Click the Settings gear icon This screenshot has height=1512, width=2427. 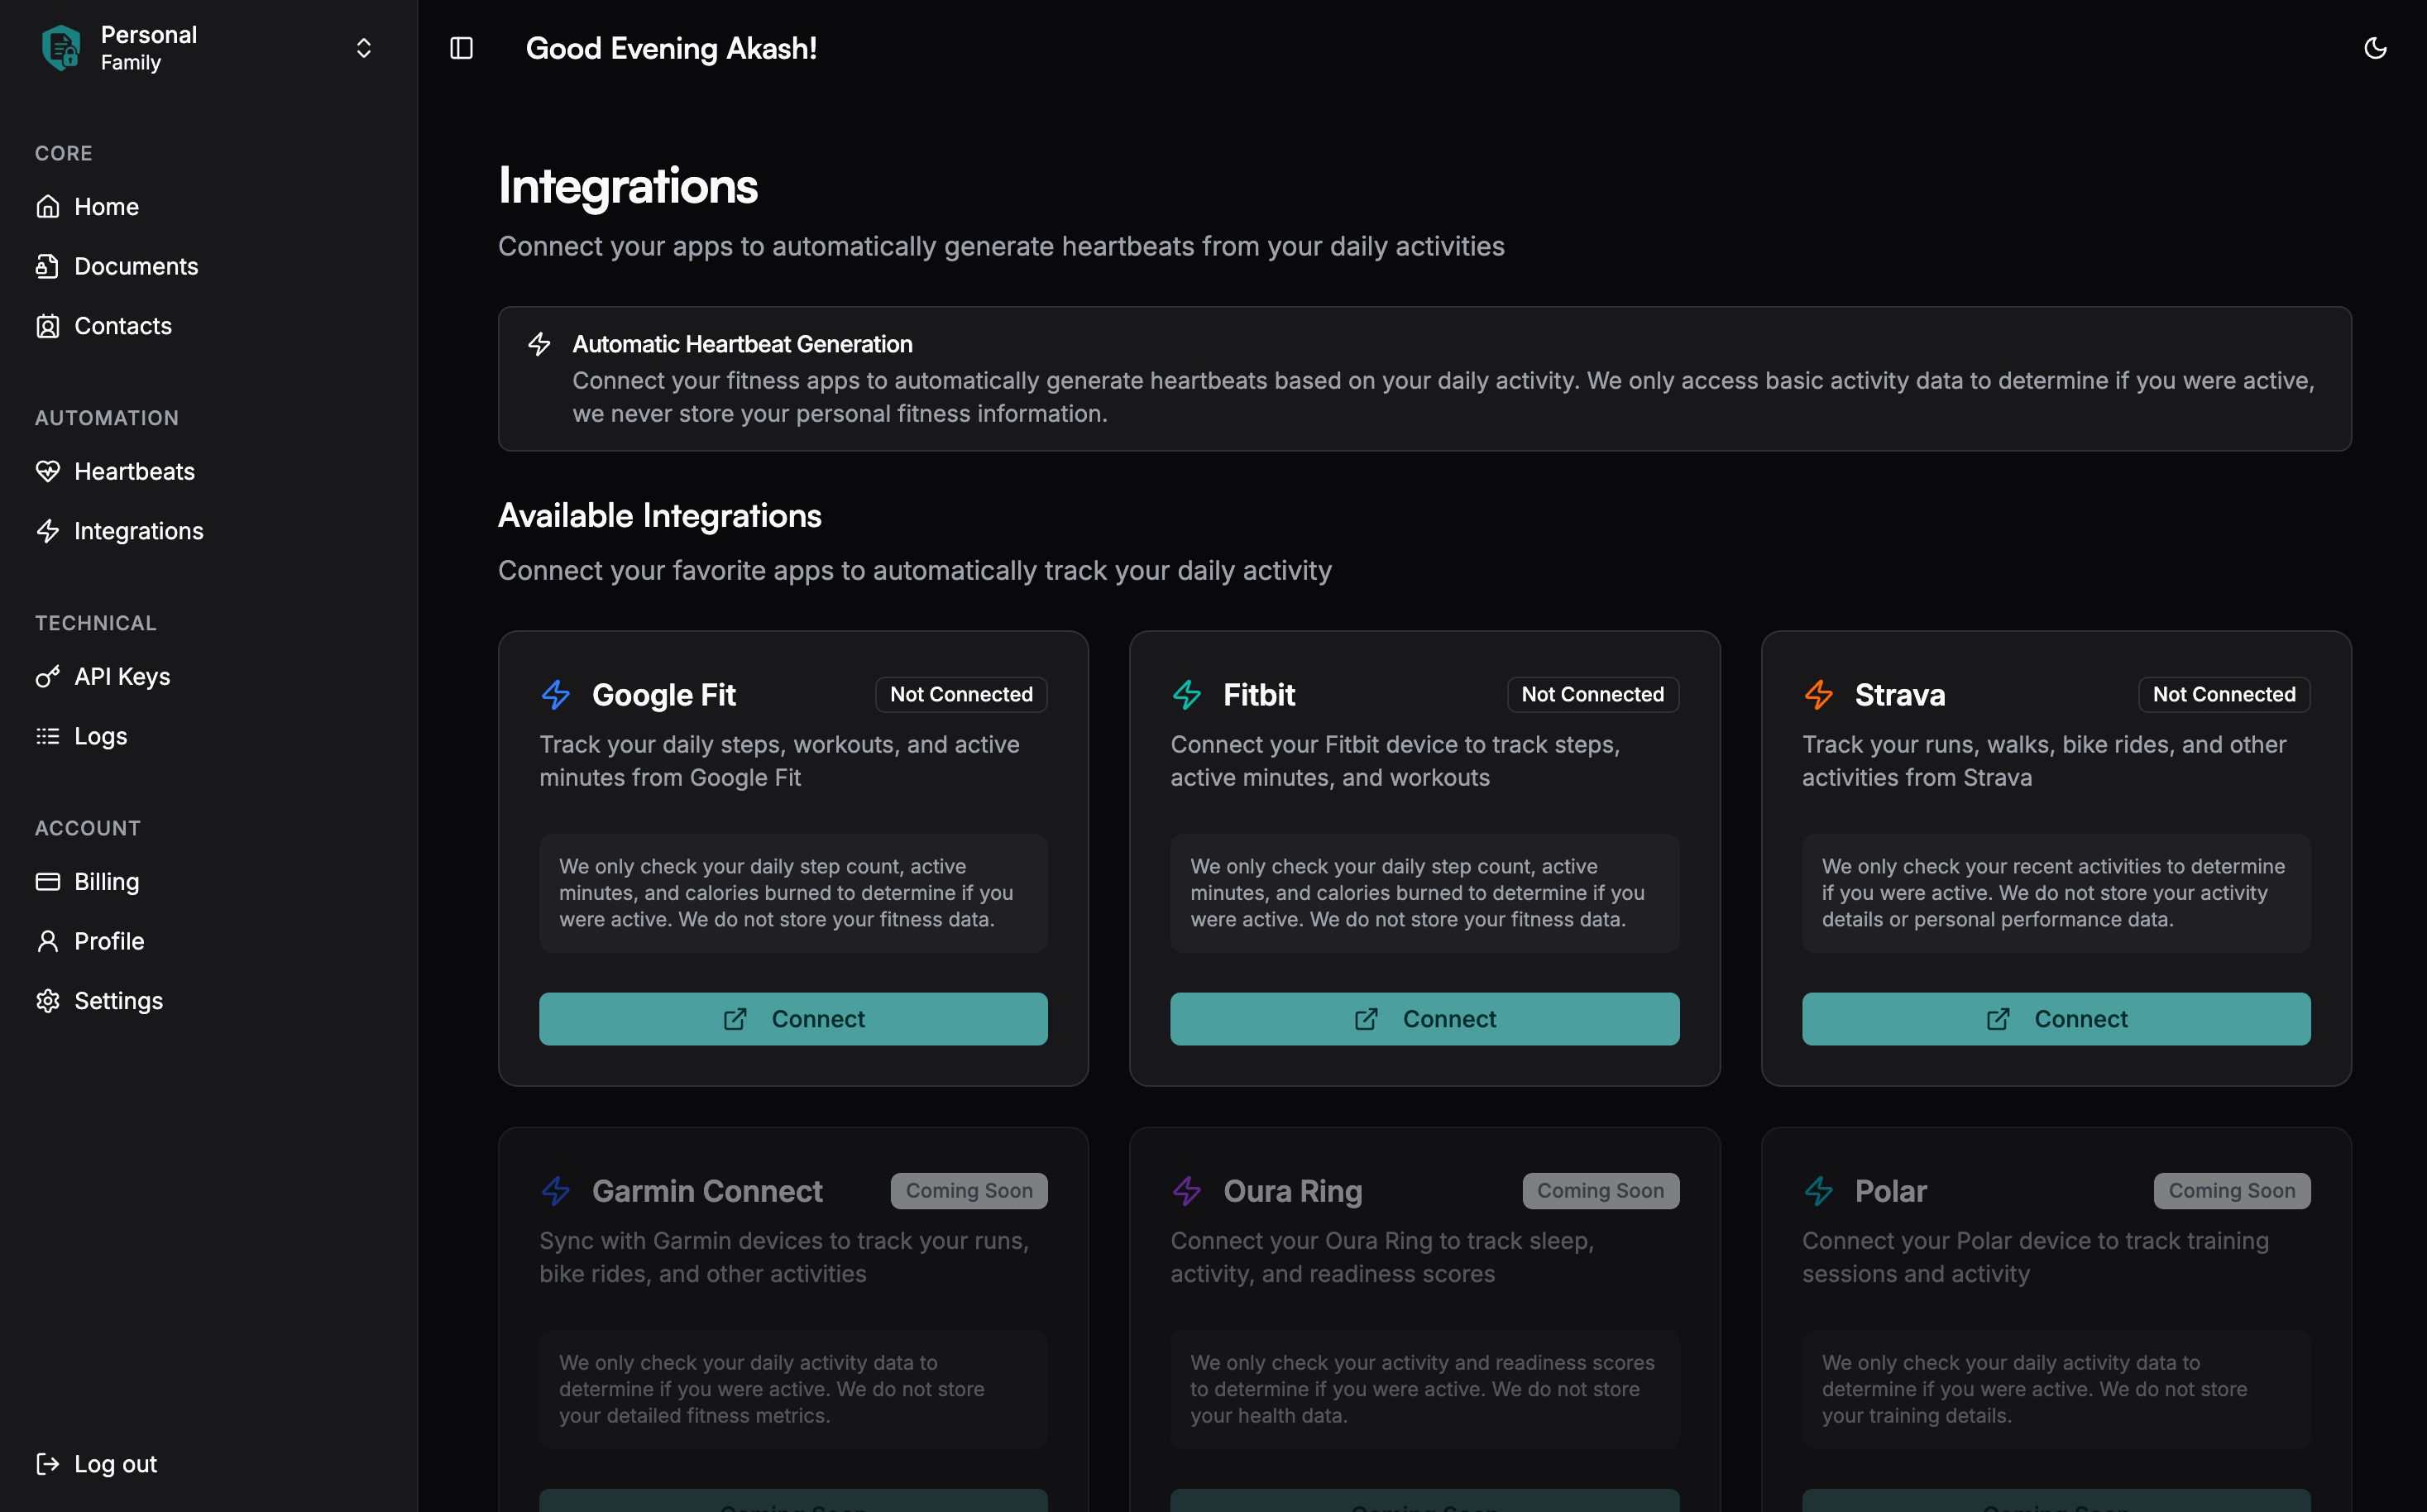point(47,1001)
